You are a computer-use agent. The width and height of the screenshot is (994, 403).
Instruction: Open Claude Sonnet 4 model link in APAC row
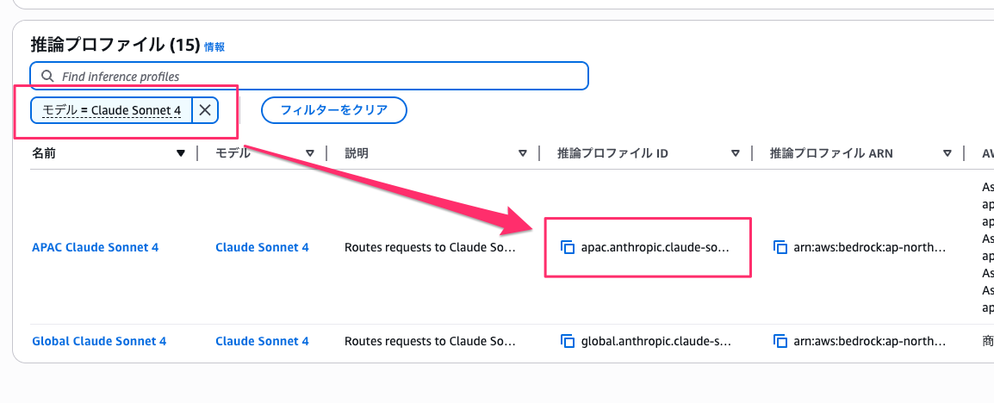coord(262,247)
